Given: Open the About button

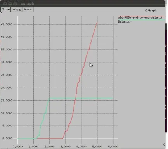Looking at the screenshot, I should tap(28, 10).
